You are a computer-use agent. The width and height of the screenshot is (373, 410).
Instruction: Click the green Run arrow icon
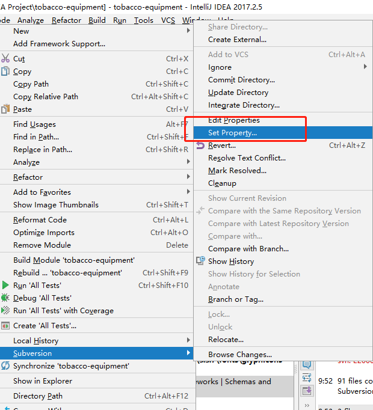click(5, 285)
